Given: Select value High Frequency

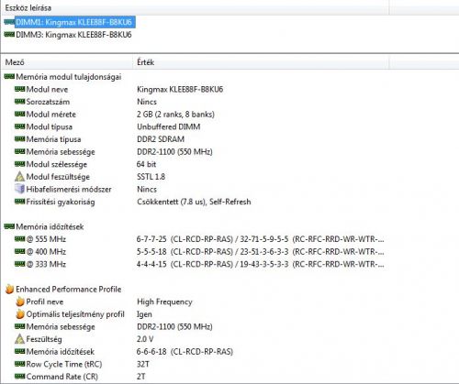Looking at the screenshot, I should point(164,302).
